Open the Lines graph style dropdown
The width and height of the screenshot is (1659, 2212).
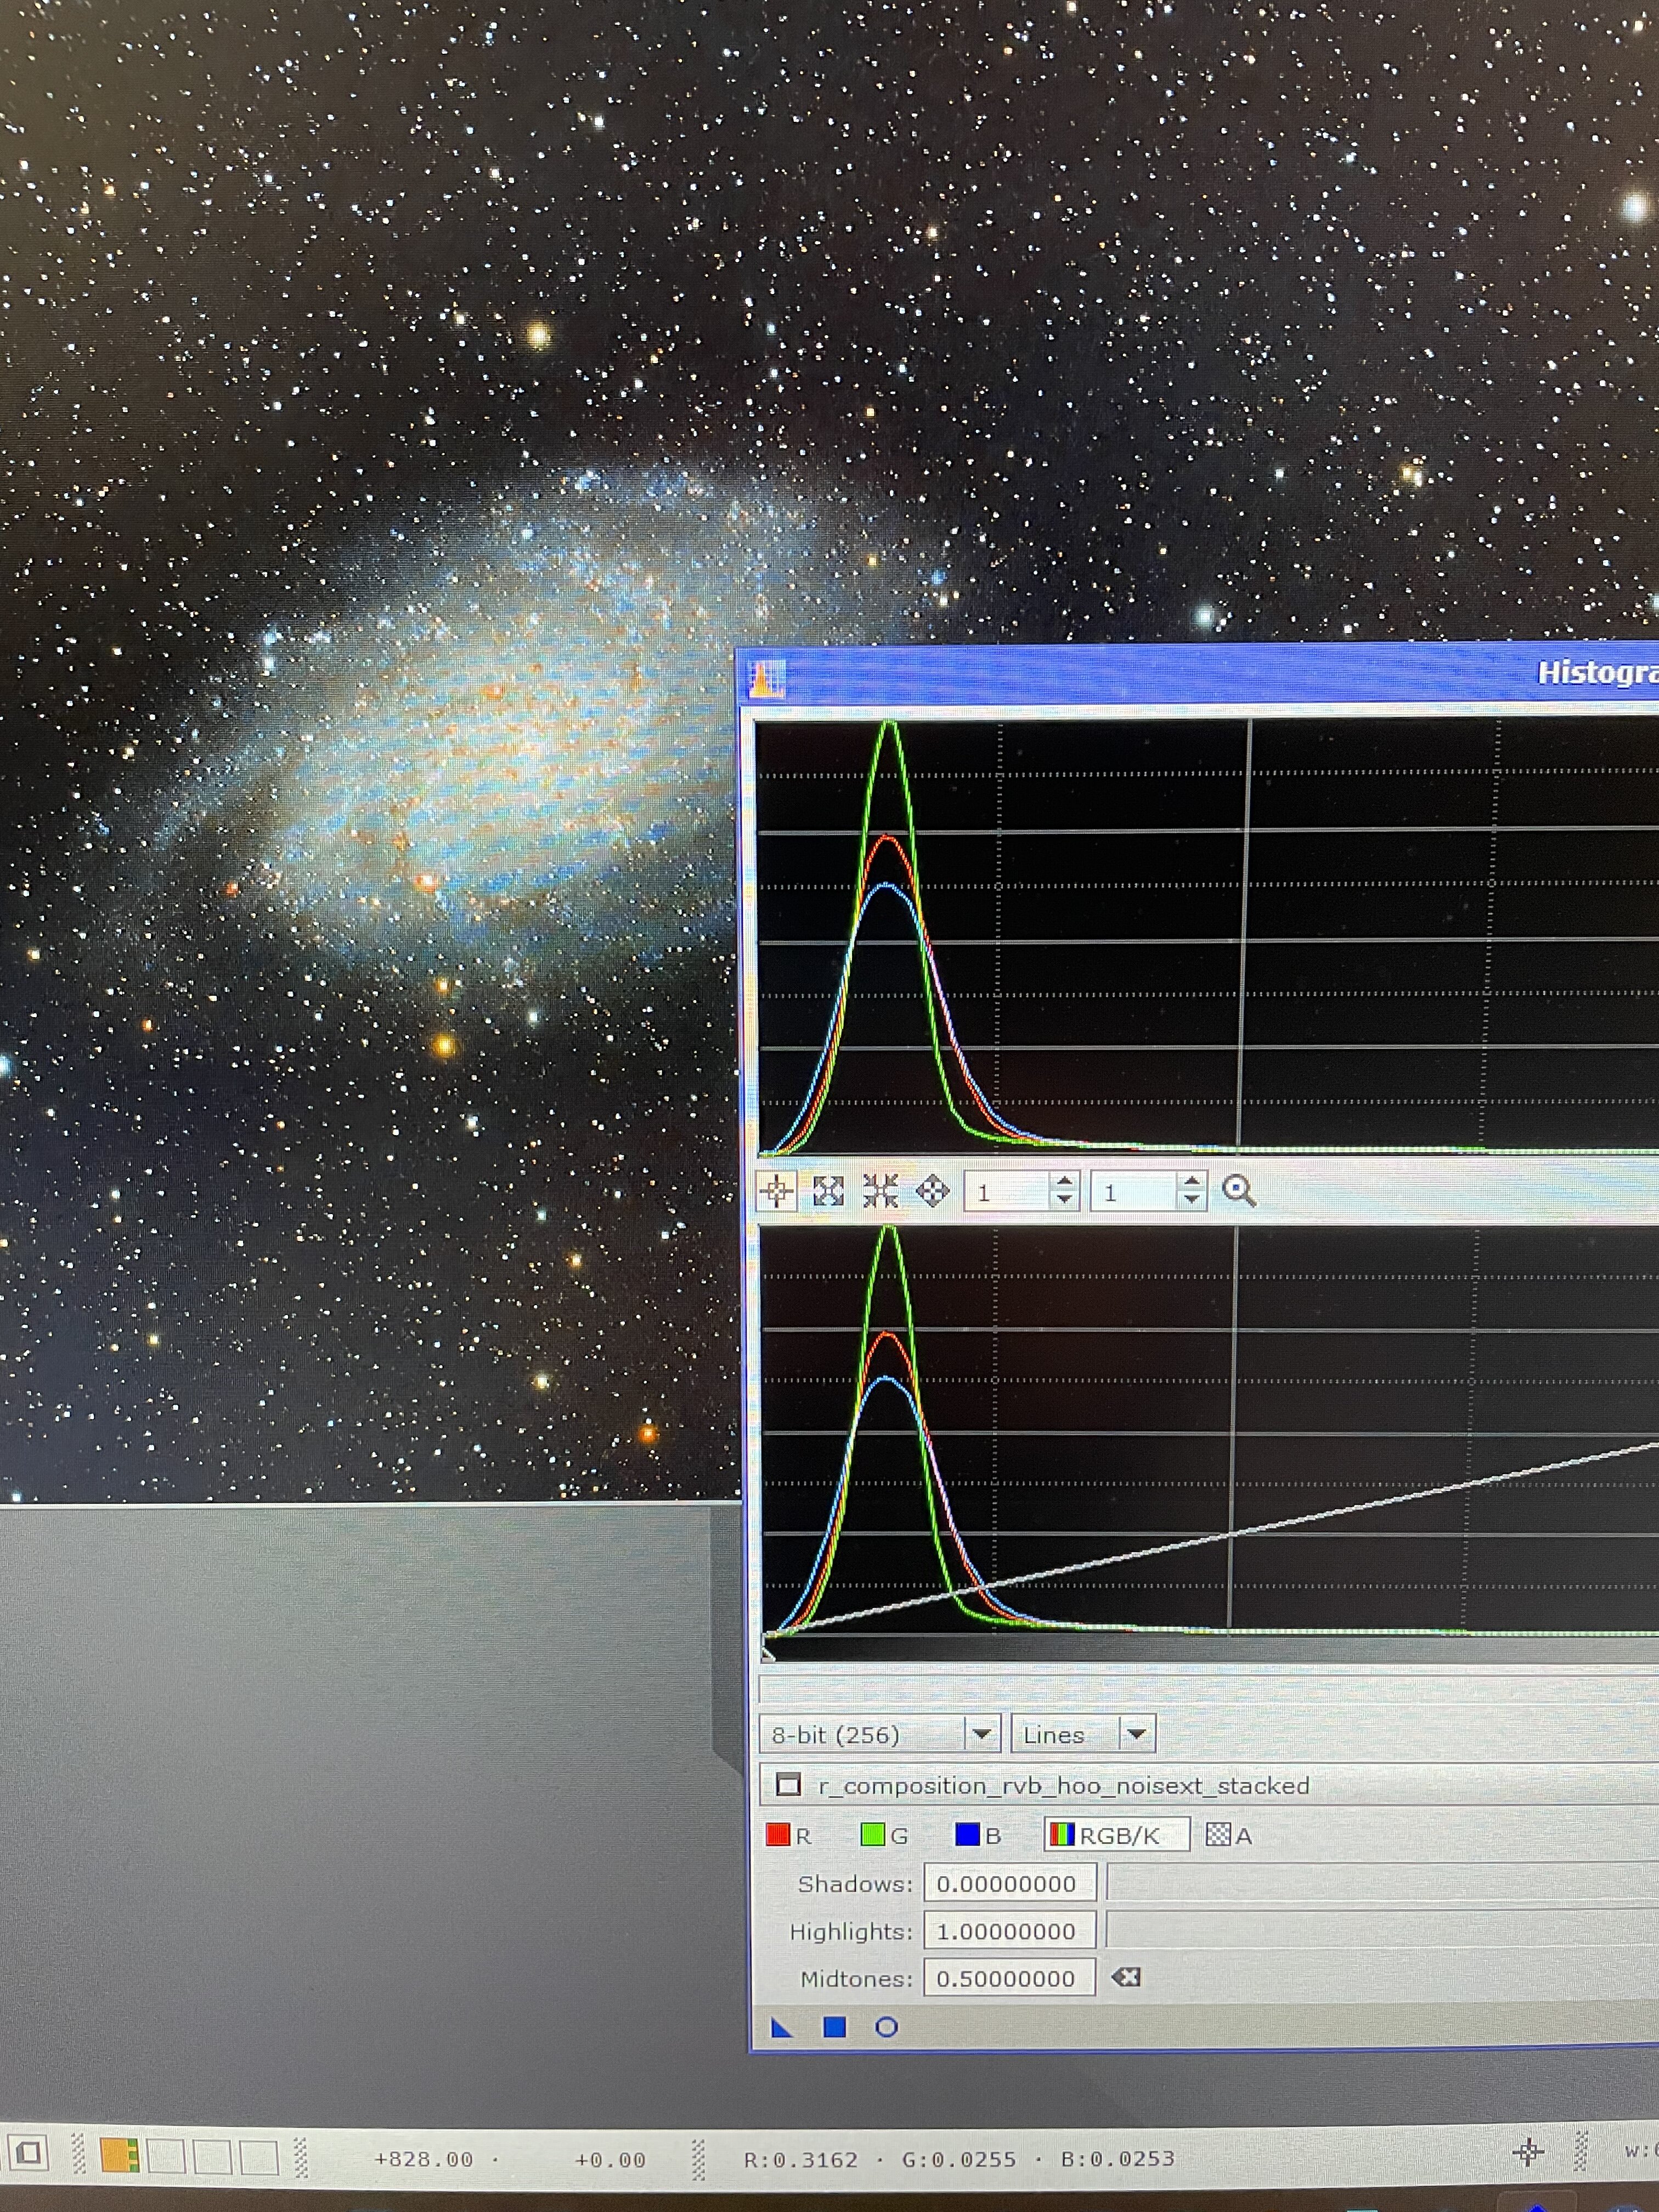tap(1136, 1734)
